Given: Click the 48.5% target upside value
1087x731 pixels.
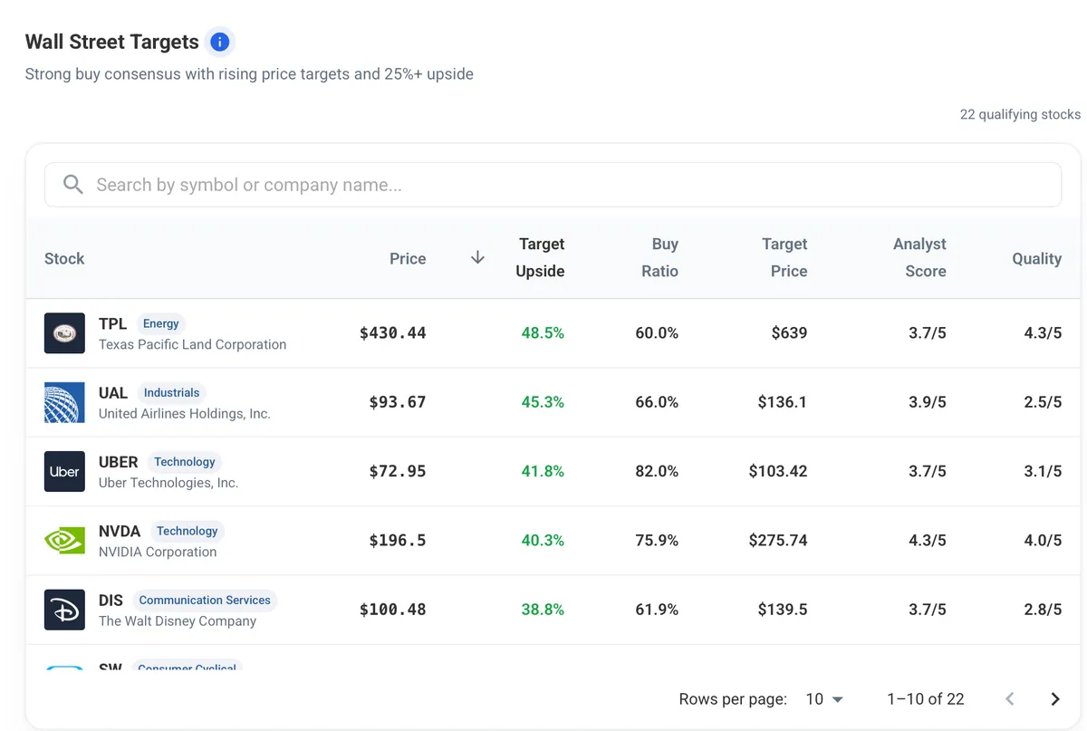Looking at the screenshot, I should [x=543, y=333].
